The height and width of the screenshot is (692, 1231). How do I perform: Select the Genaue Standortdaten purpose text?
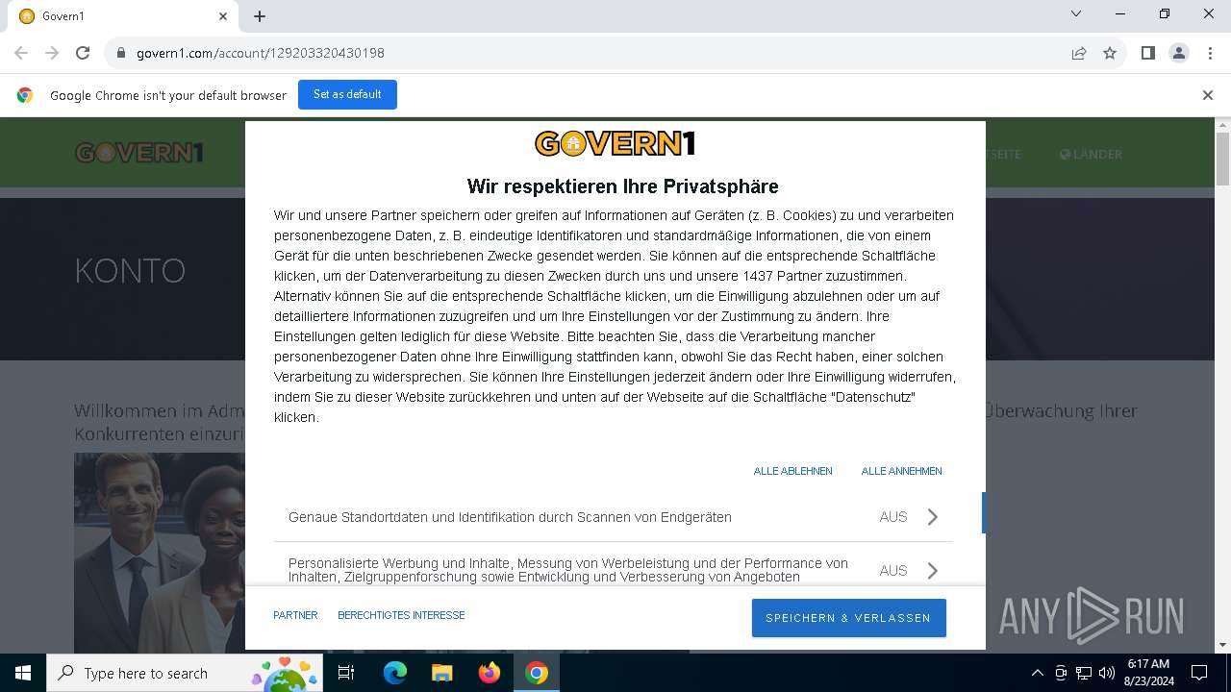(510, 517)
